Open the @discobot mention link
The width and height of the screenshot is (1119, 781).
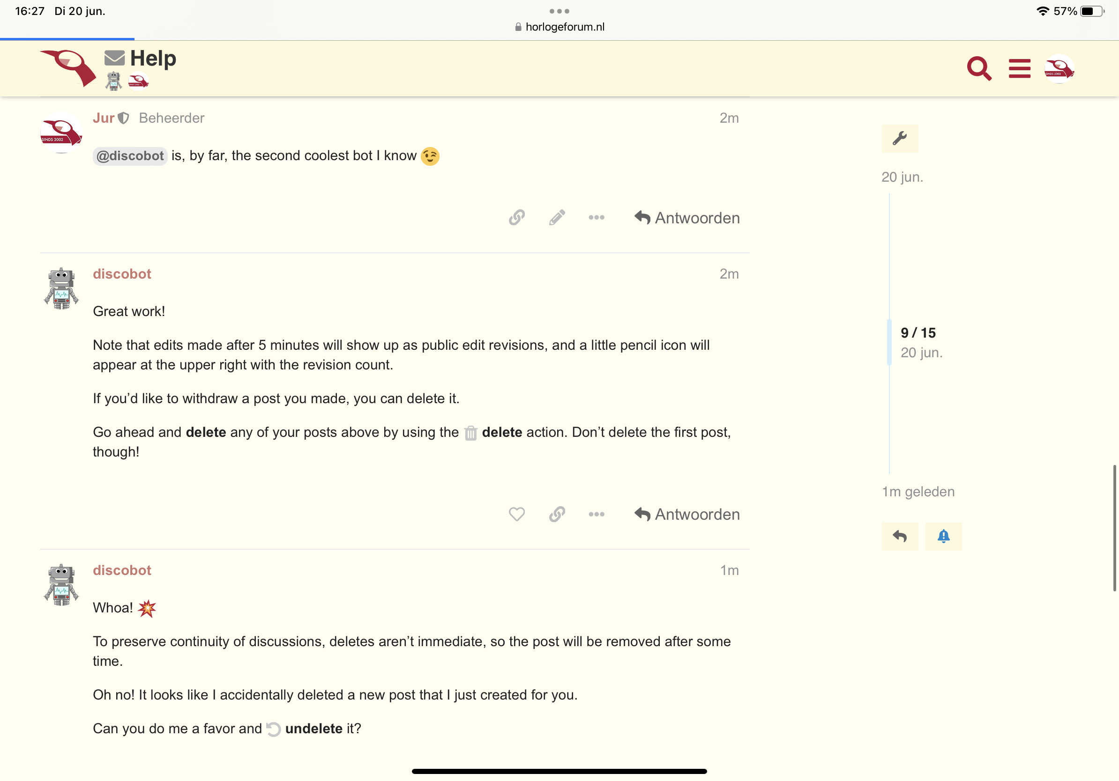click(130, 156)
